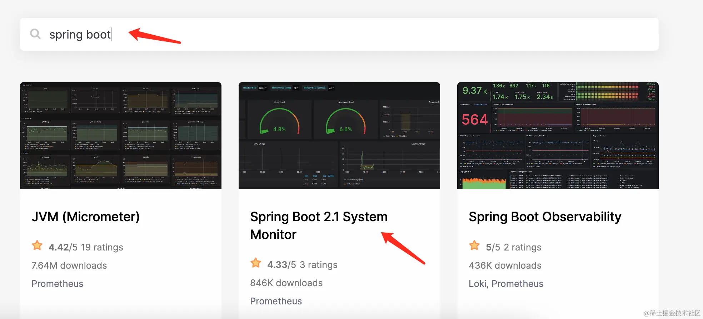
Task: Click the star icon beside 5/5 rating
Action: click(474, 246)
